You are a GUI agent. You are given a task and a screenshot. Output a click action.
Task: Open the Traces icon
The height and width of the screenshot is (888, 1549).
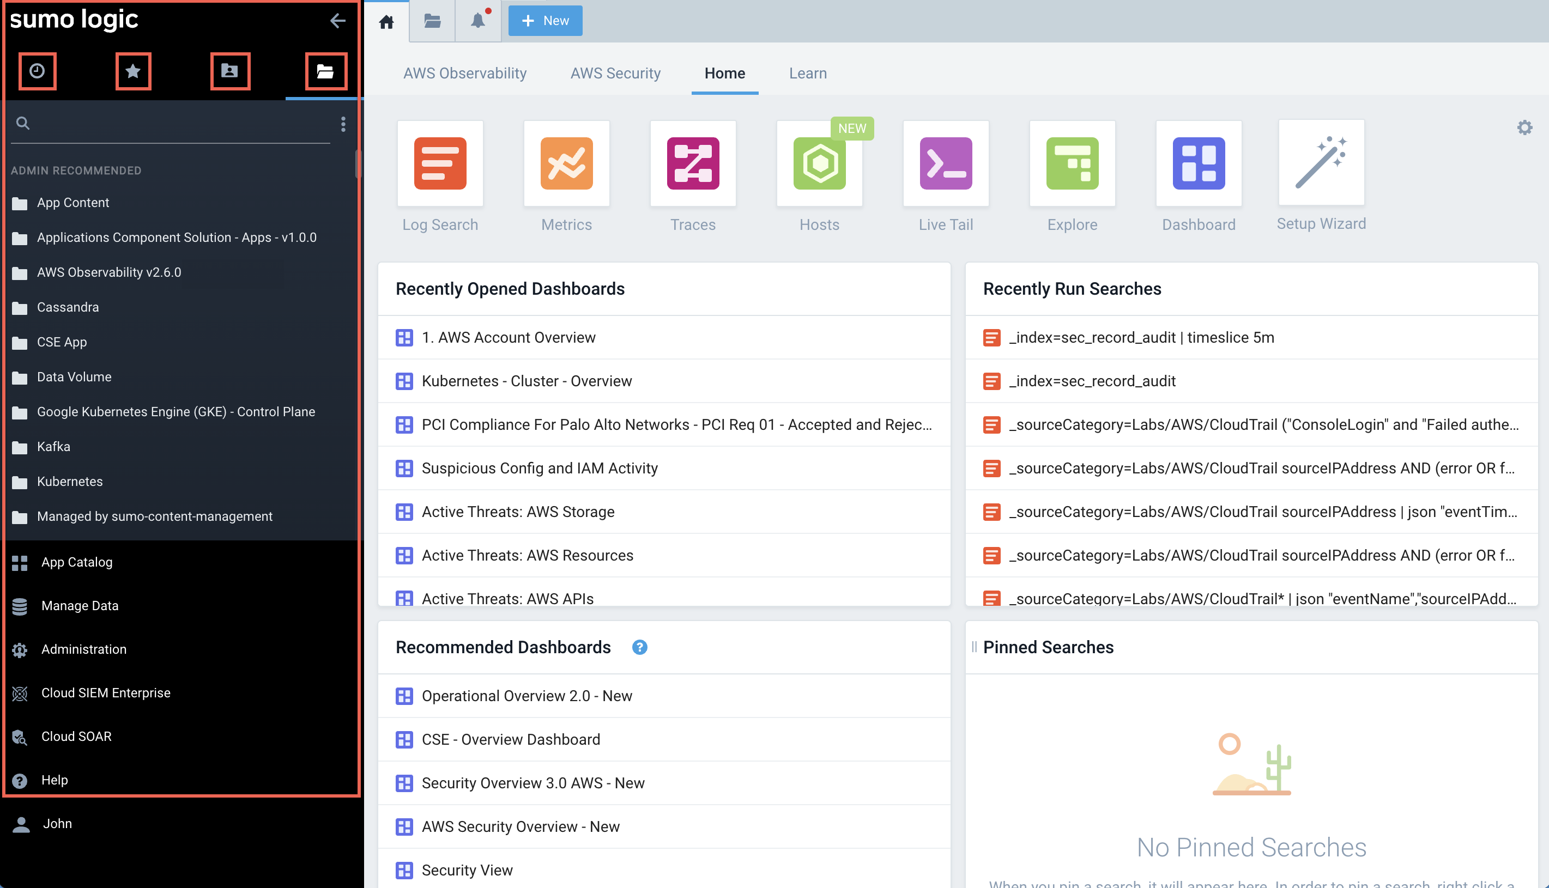pyautogui.click(x=692, y=163)
